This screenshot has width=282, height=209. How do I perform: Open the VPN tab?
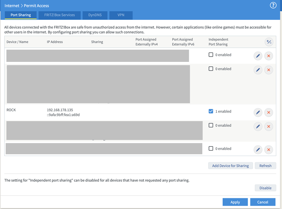(x=121, y=15)
